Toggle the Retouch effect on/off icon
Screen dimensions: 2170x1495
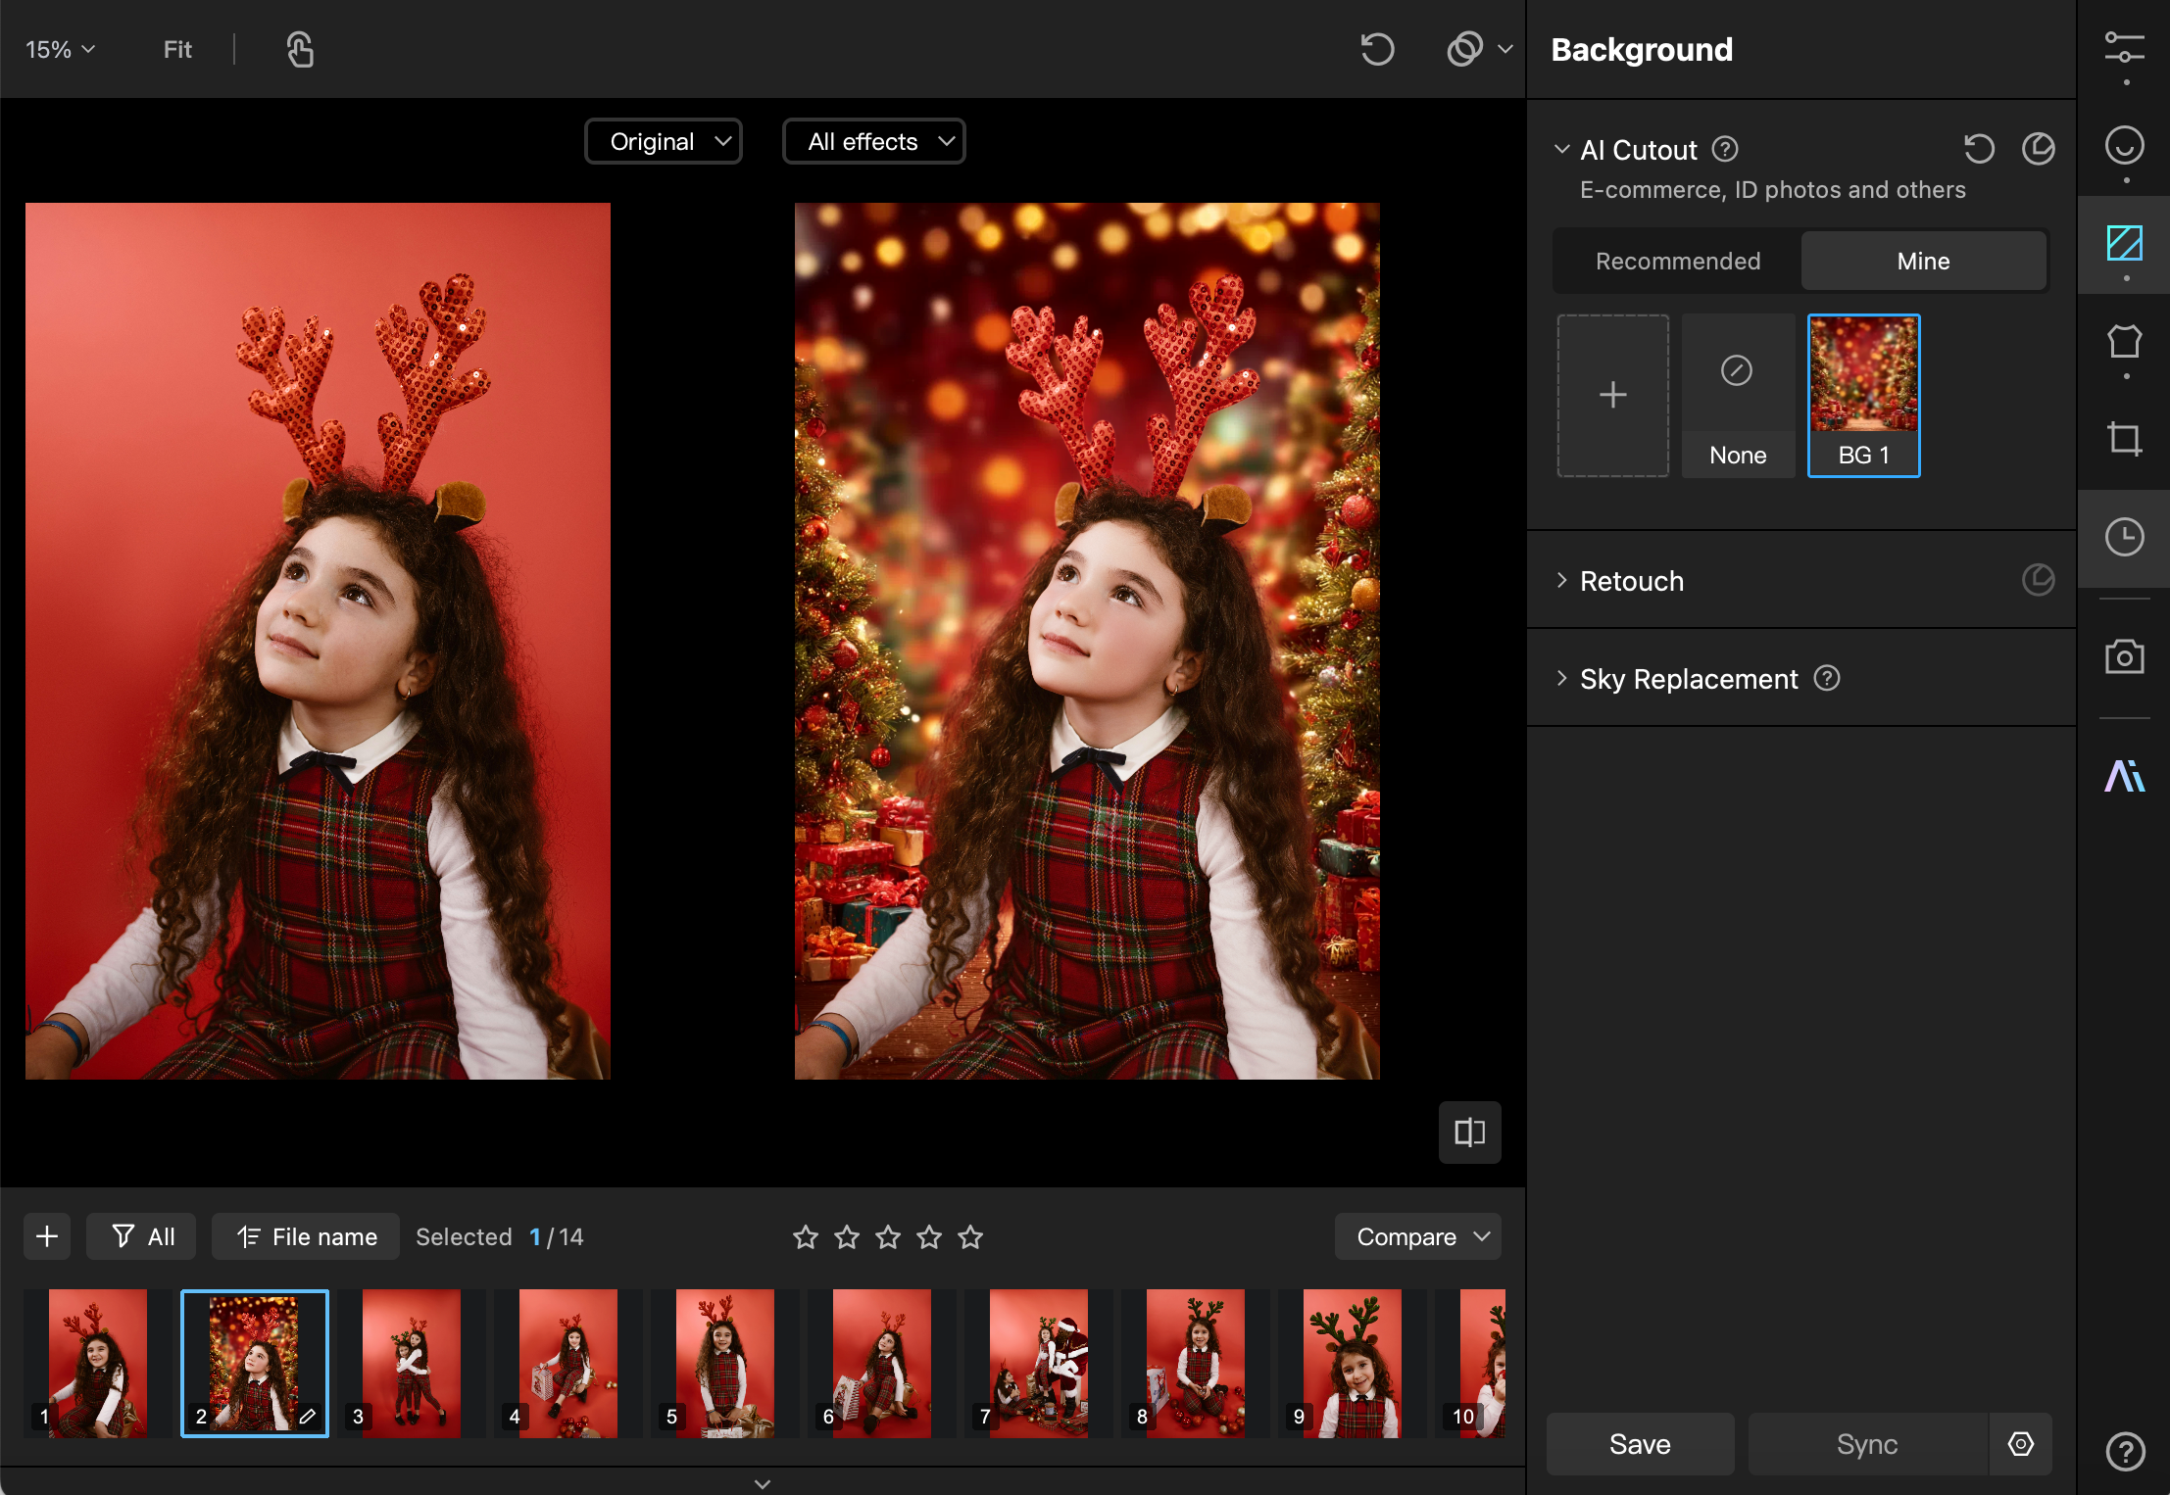pyautogui.click(x=2038, y=580)
